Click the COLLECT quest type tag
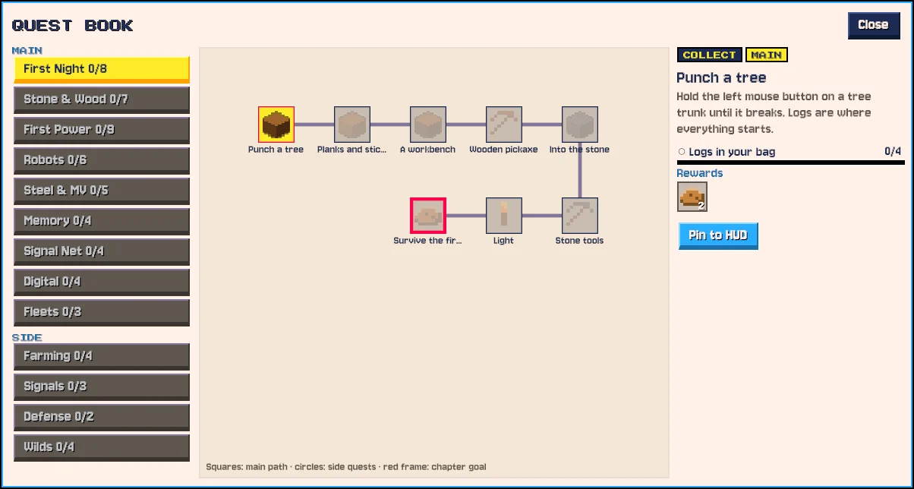The width and height of the screenshot is (914, 489). 710,55
